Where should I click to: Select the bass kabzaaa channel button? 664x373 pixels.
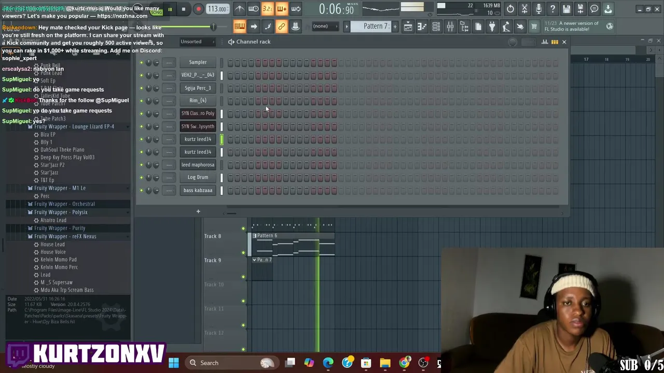coord(198,190)
